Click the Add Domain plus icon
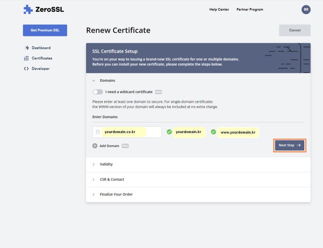This screenshot has width=323, height=248. click(x=95, y=146)
